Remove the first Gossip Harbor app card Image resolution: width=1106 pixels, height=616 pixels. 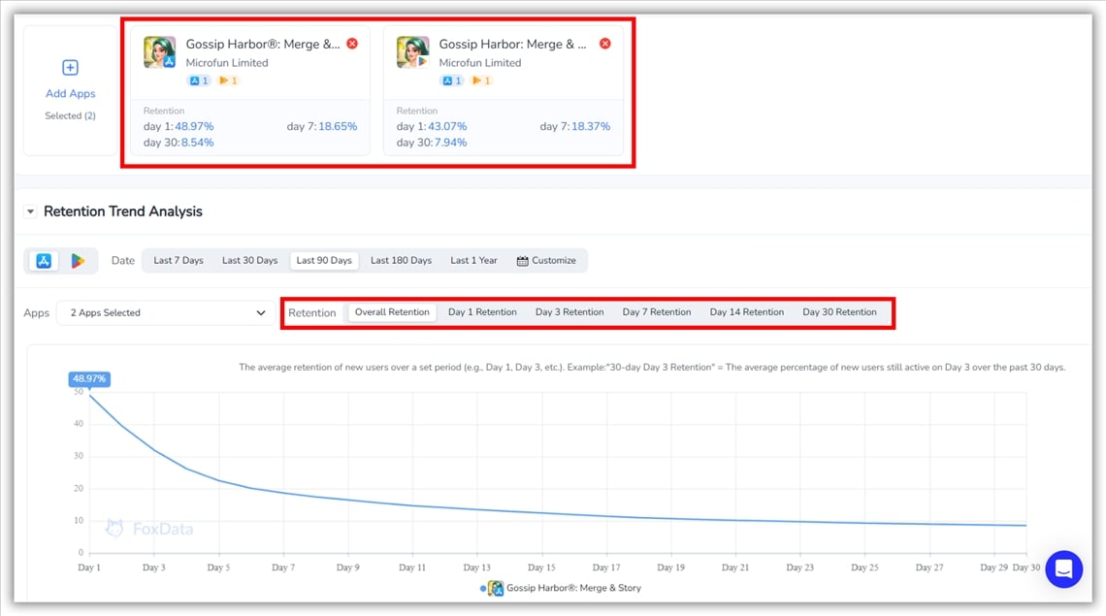[x=352, y=44]
